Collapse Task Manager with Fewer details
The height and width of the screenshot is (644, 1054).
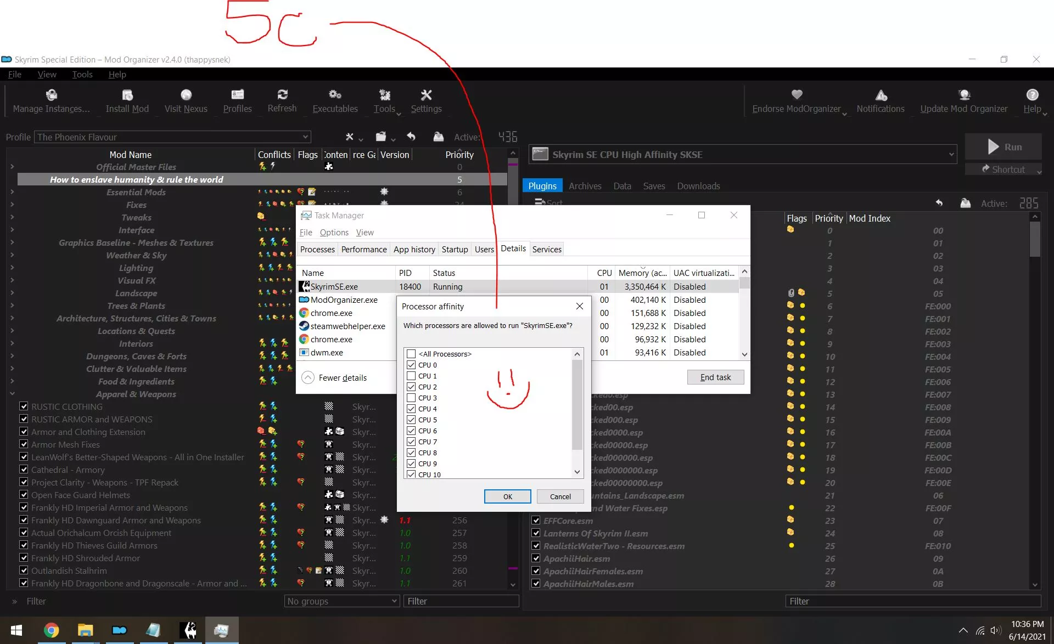pyautogui.click(x=334, y=377)
